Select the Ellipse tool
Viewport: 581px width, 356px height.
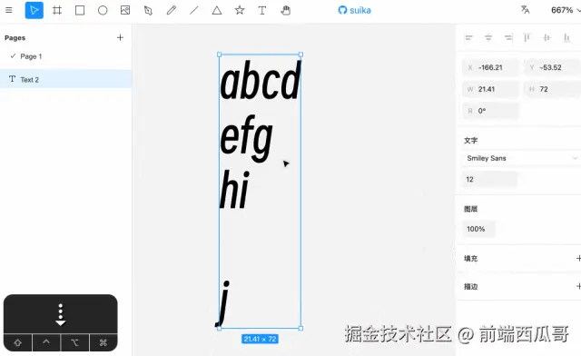click(103, 10)
